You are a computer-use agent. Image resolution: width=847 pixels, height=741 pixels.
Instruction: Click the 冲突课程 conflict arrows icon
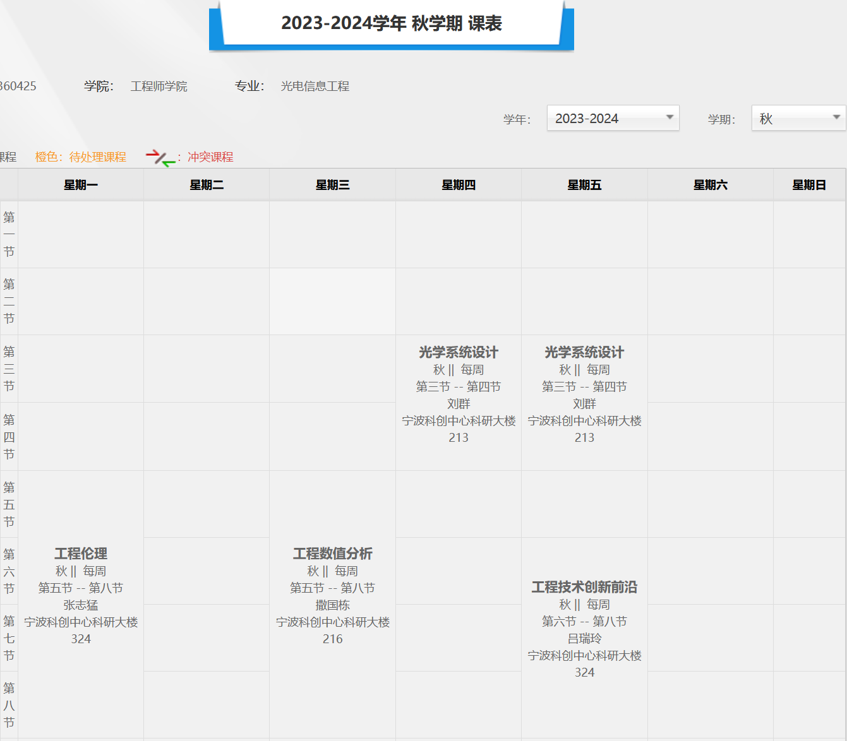[x=157, y=157]
